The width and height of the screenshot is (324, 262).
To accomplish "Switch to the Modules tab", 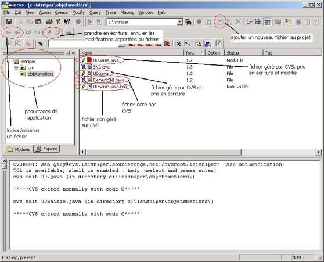I will (x=19, y=149).
